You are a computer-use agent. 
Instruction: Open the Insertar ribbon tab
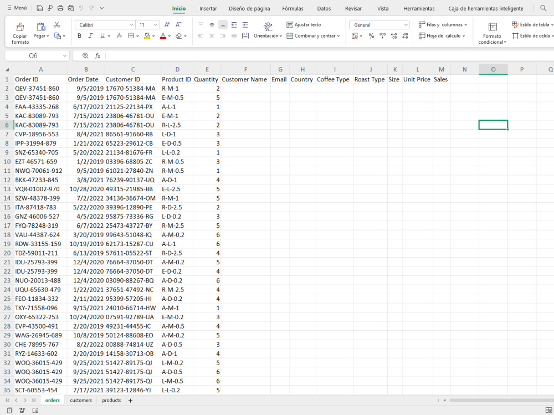[x=208, y=8]
